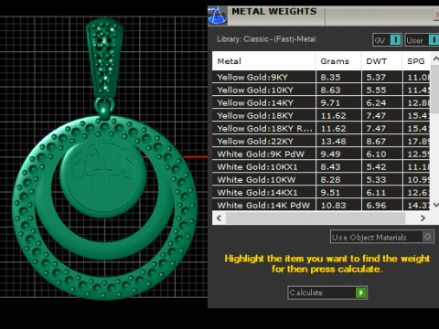Screen dimensions: 439x329
Task: Click the Grams column header
Action: coord(338,61)
